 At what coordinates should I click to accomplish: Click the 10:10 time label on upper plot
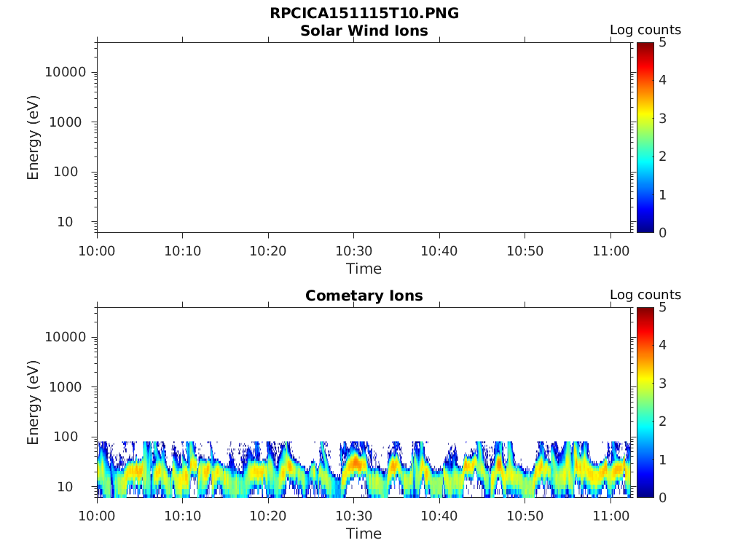coord(183,250)
